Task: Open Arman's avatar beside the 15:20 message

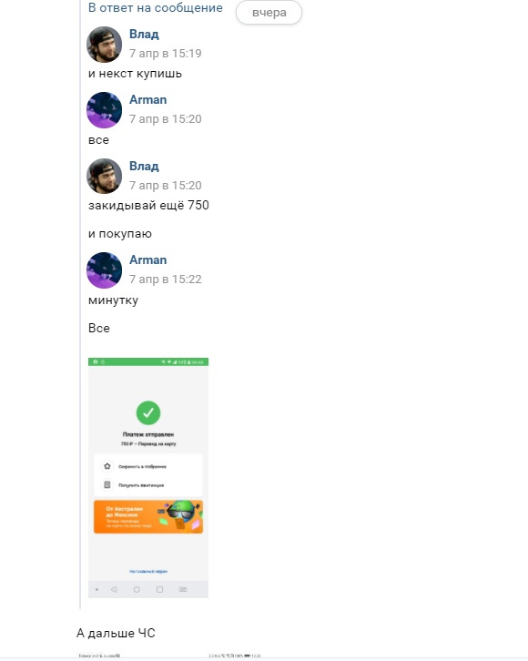Action: coord(104,110)
